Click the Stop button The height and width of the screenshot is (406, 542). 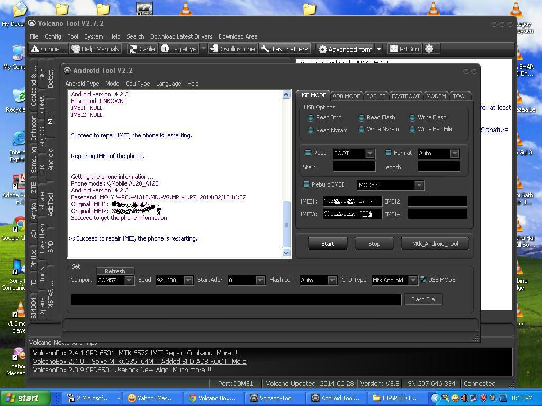374,244
